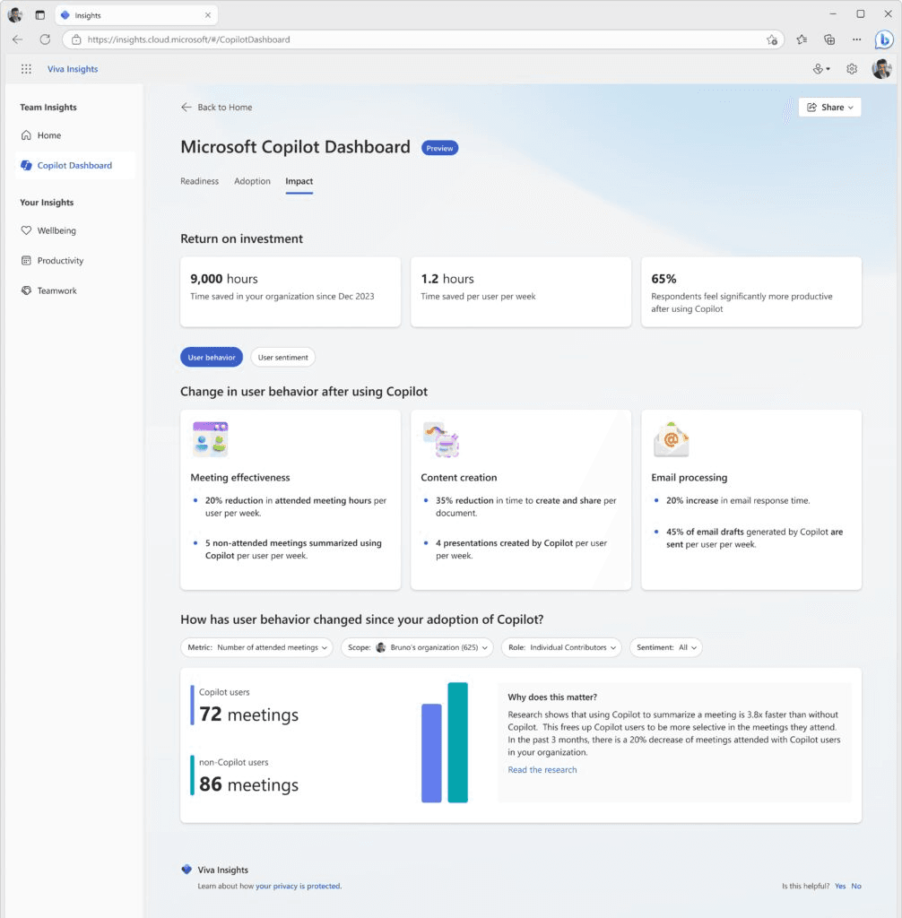Click Back to Home link
Viewport: 902px width, 918px height.
[225, 108]
